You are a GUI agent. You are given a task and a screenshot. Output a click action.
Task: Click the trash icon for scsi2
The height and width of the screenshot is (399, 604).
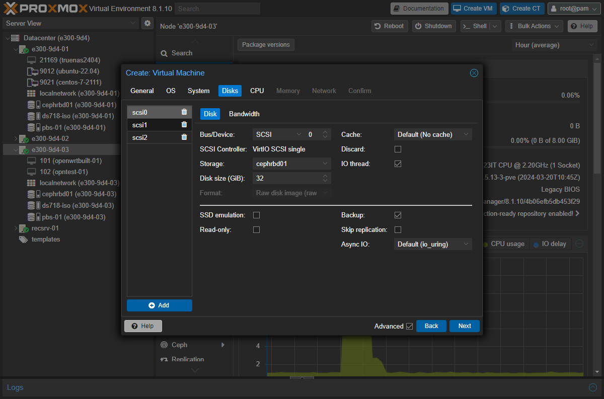click(x=184, y=137)
